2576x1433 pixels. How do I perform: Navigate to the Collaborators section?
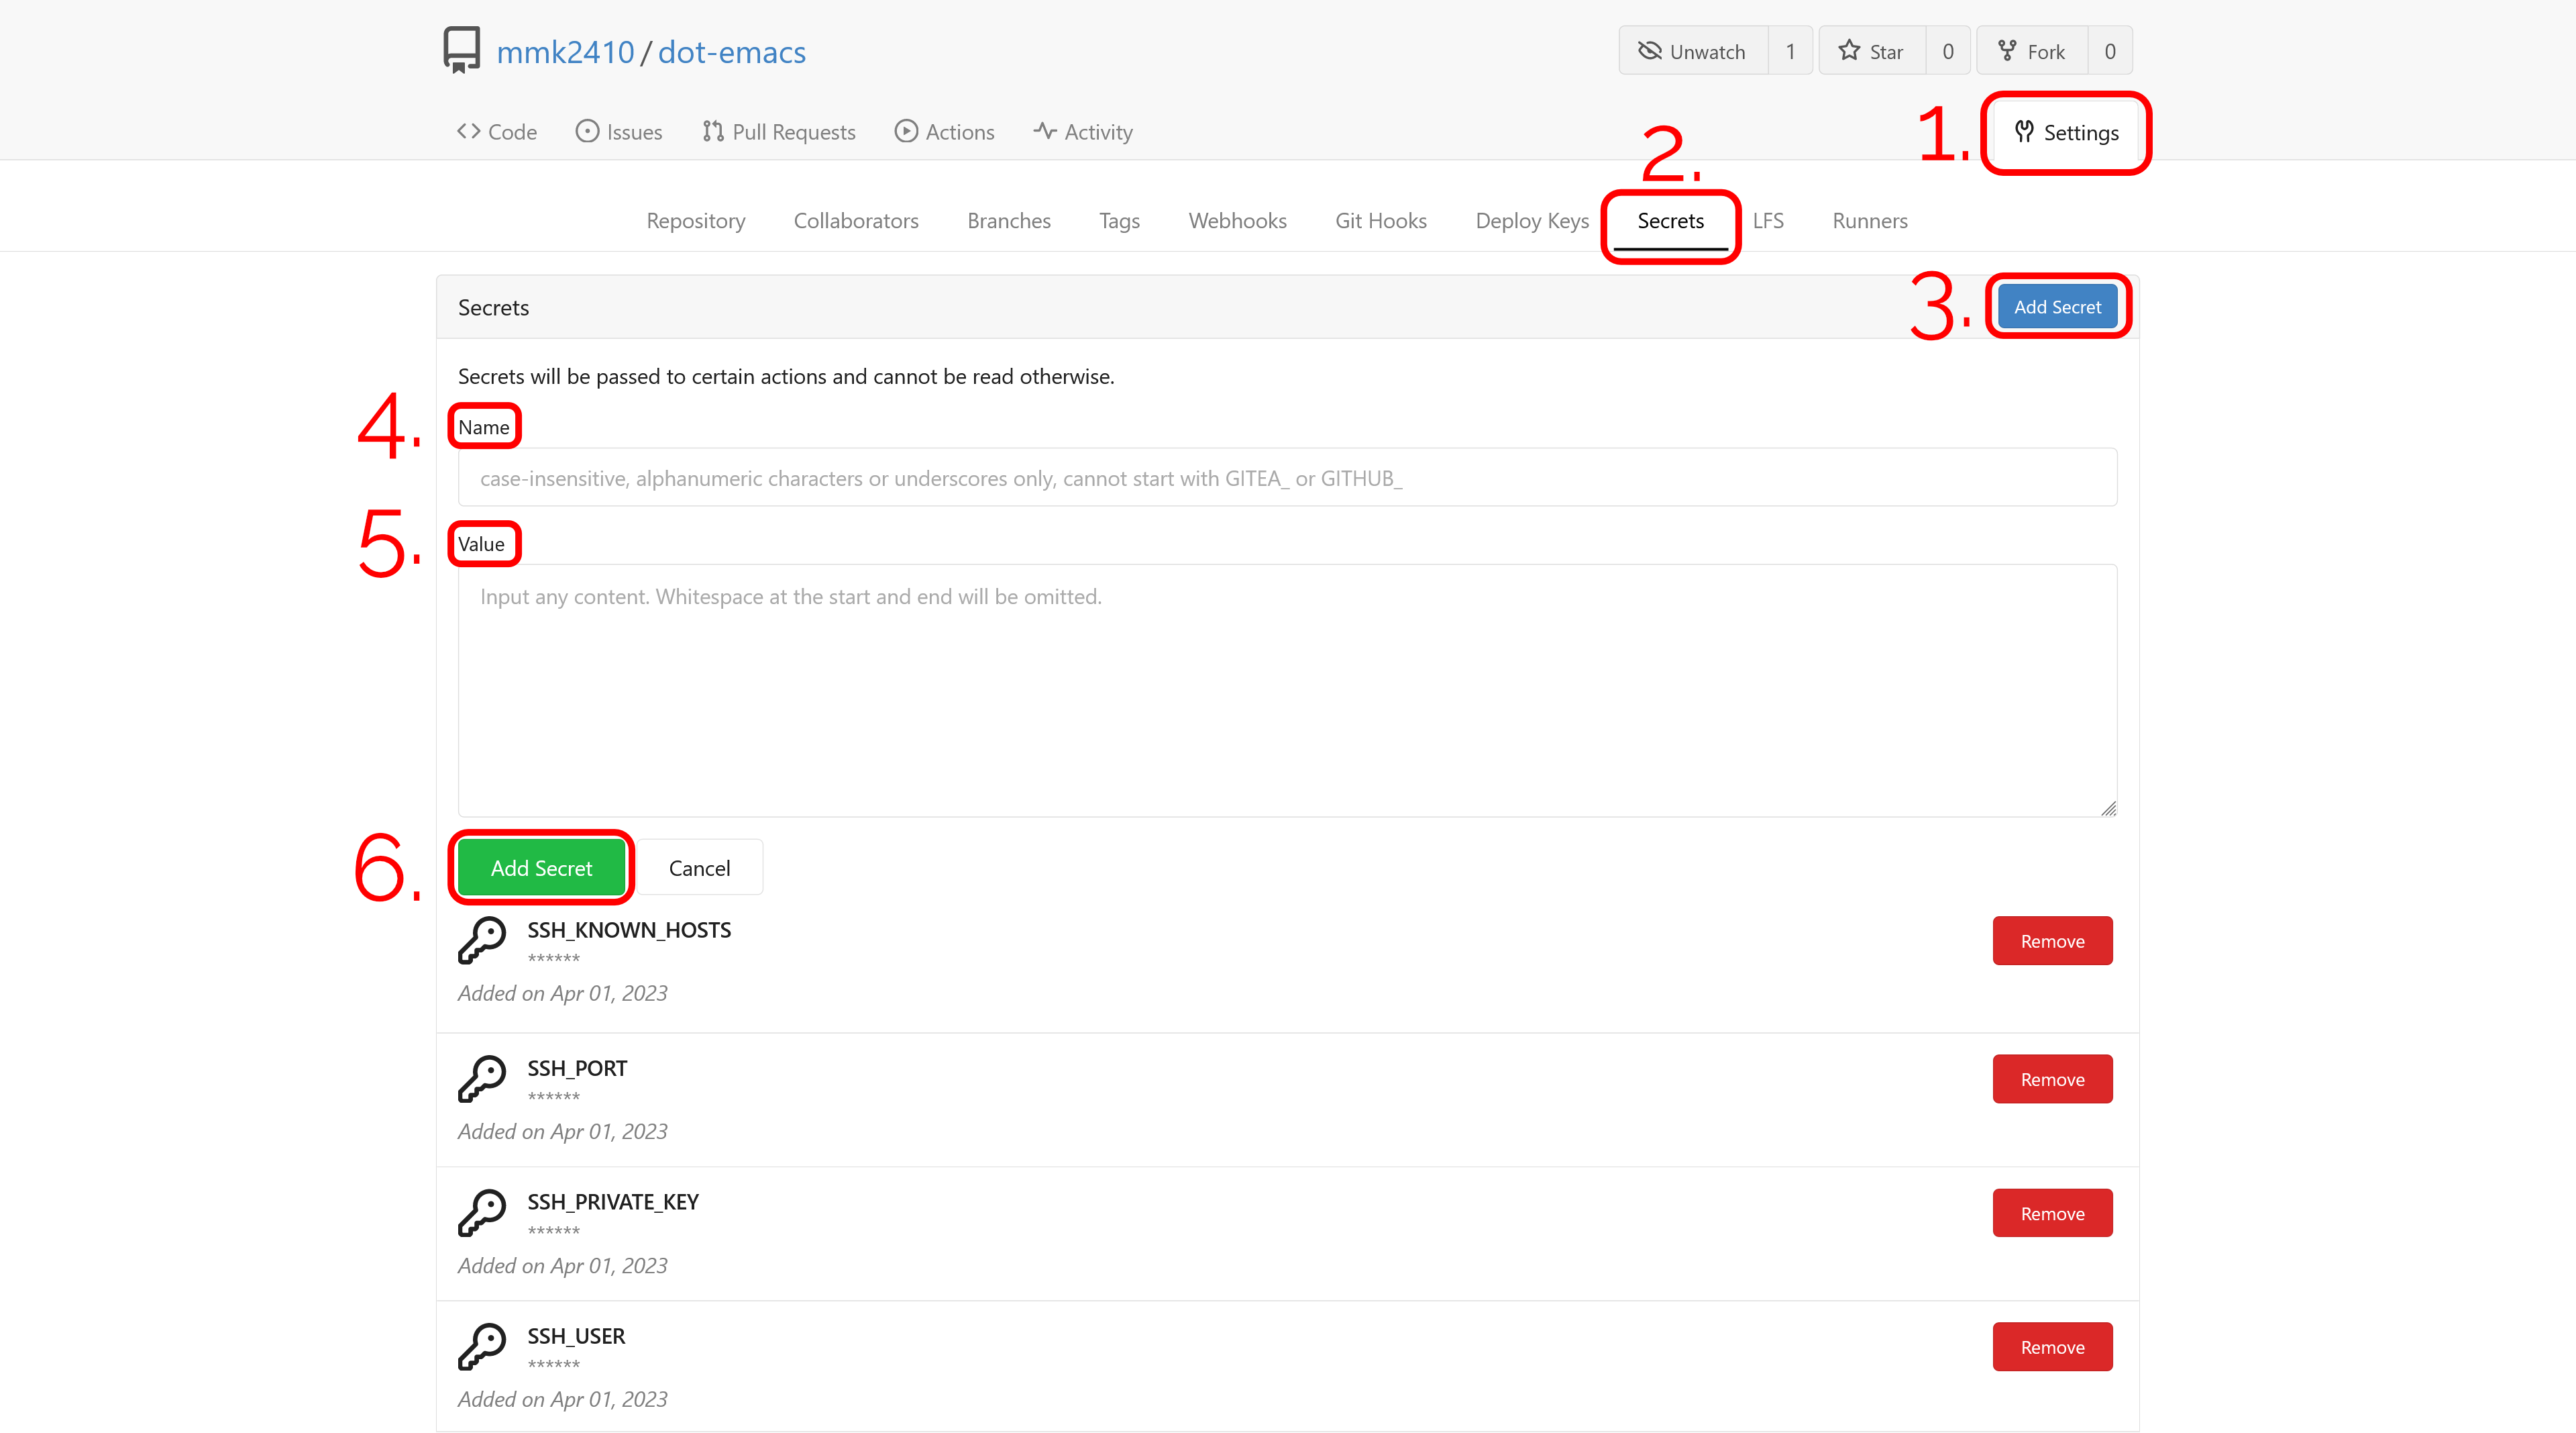[857, 219]
